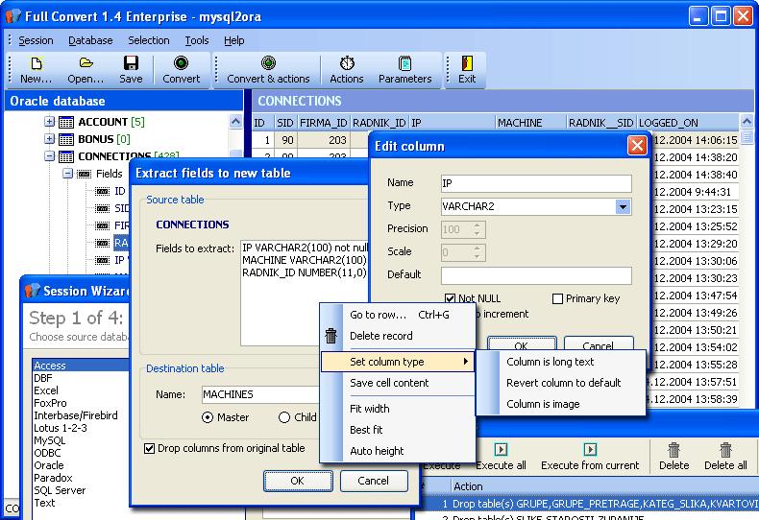This screenshot has width=759, height=520.
Task: Toggle the Not NULL checkbox
Action: point(450,298)
